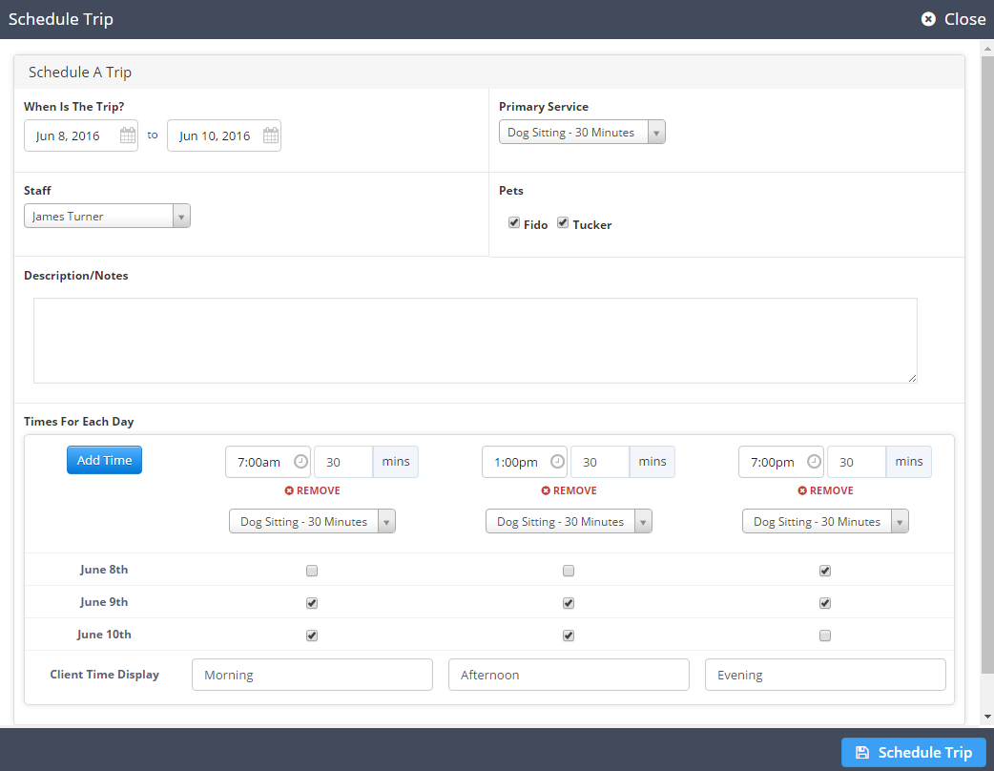Click the Morning client time display field

click(x=313, y=675)
